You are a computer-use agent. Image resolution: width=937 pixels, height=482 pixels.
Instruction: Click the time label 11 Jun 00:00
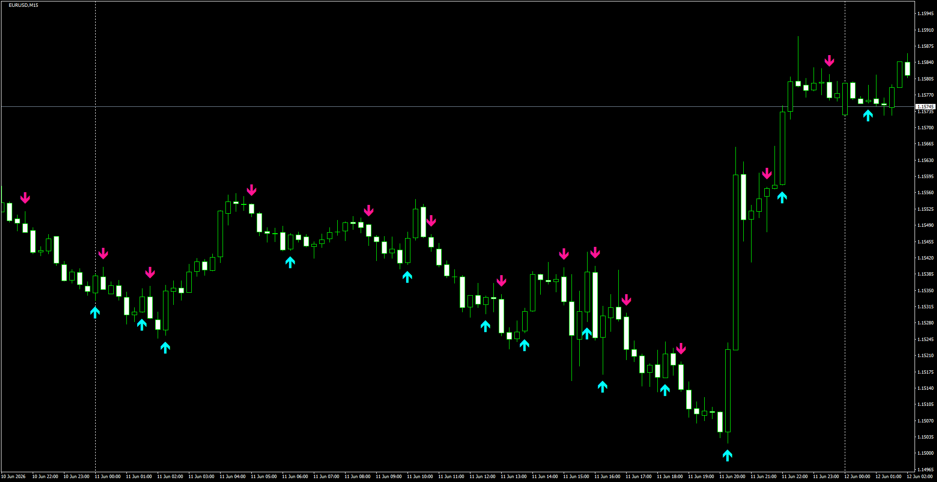(x=107, y=477)
